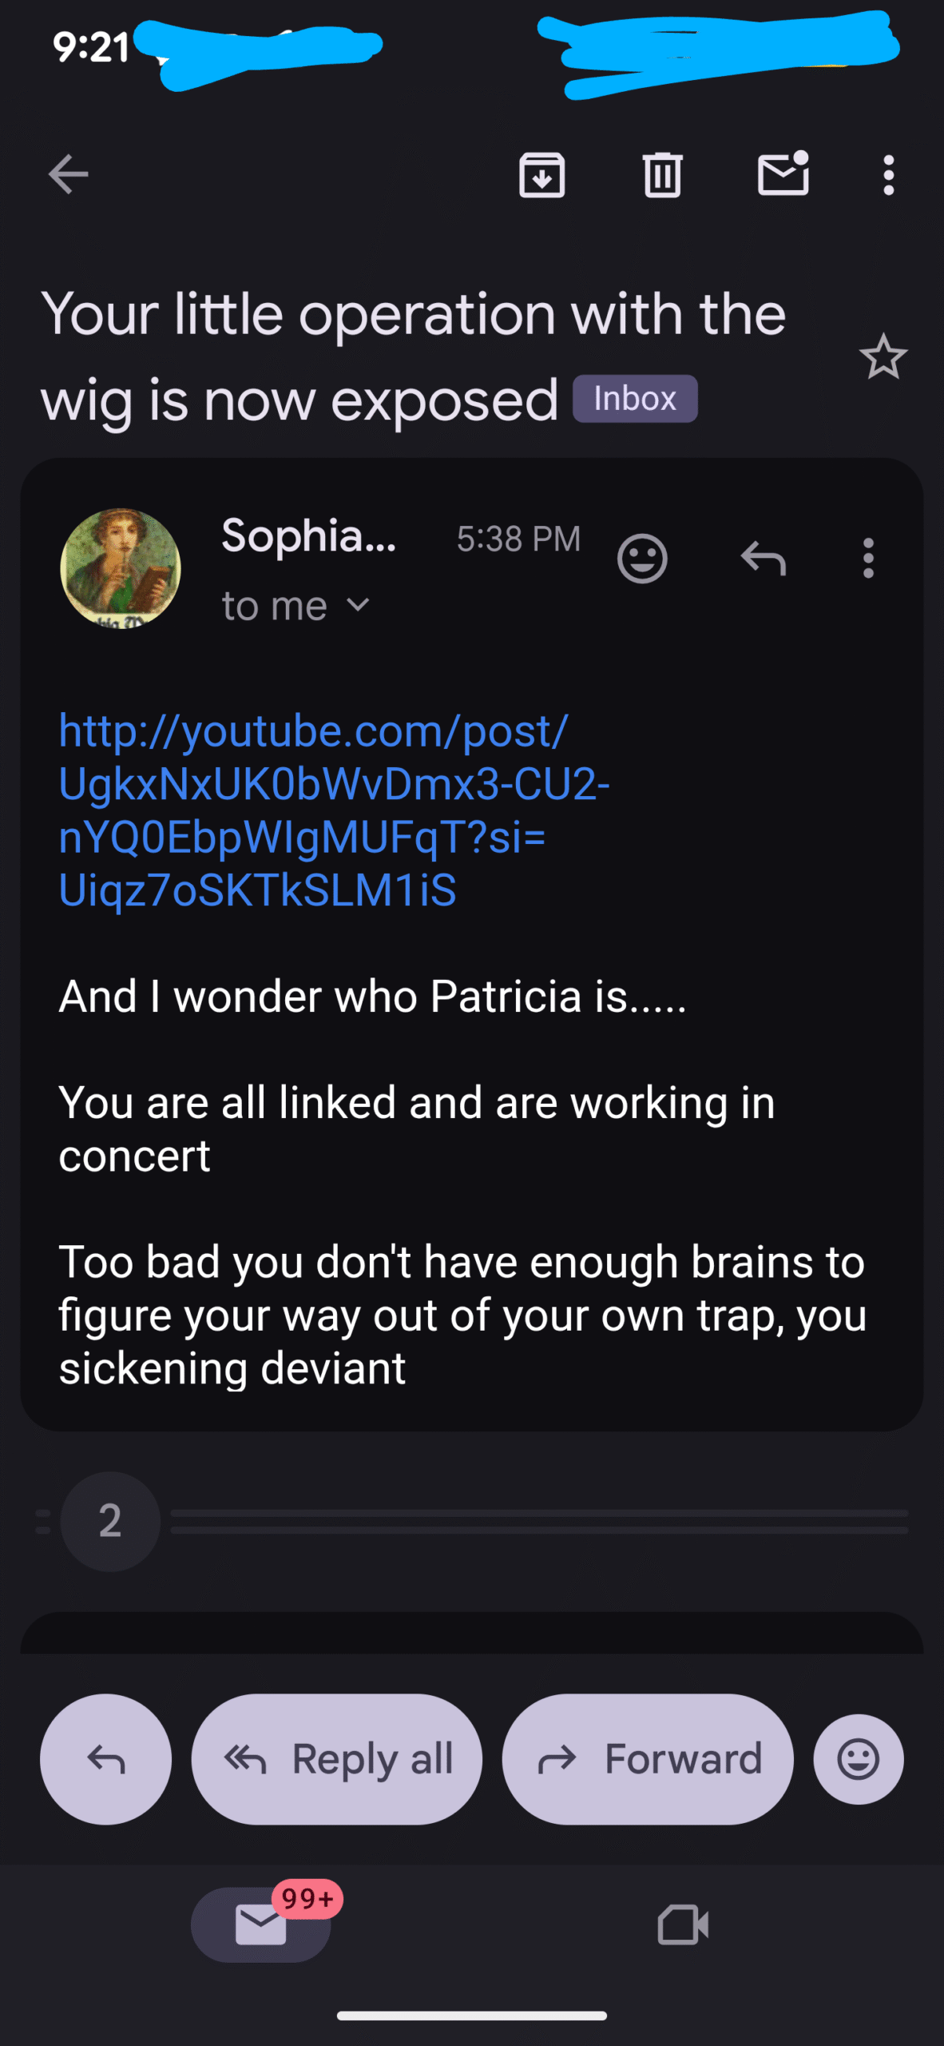
Task: Tap the Reply all button
Action: [x=336, y=1759]
